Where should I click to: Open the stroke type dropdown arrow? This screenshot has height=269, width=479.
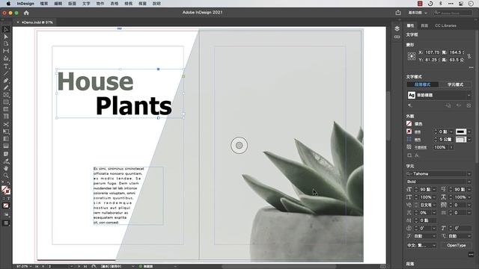(x=469, y=132)
